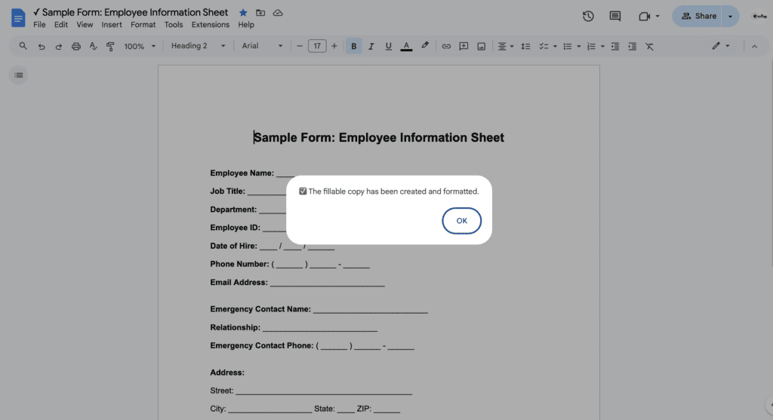Click the checklist icon
This screenshot has height=420, width=773.
click(544, 46)
